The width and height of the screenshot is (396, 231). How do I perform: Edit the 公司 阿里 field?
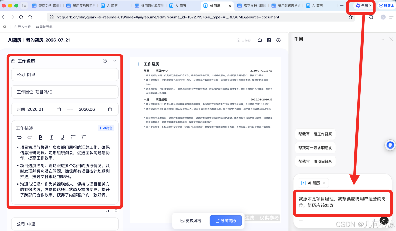tap(65, 75)
